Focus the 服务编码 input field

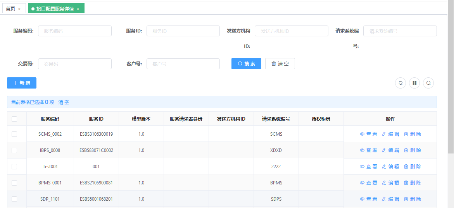coord(75,31)
